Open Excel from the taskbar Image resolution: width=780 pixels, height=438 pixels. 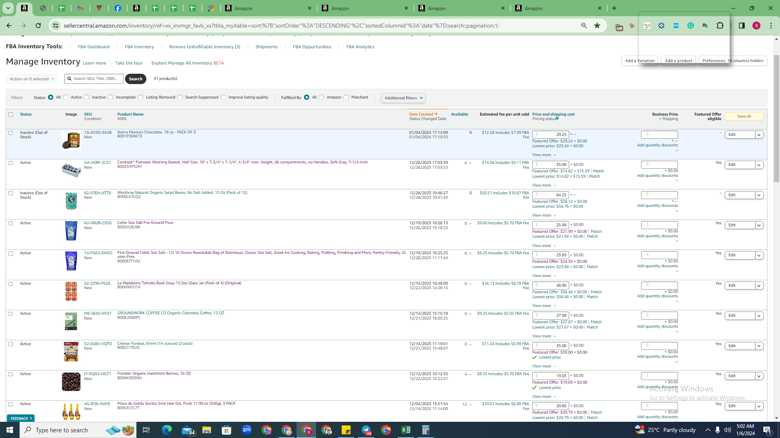click(x=406, y=430)
